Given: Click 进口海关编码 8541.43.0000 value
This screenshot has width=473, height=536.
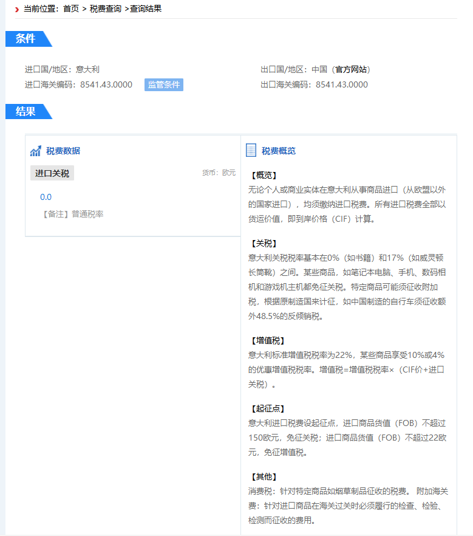Looking at the screenshot, I should pyautogui.click(x=106, y=85).
